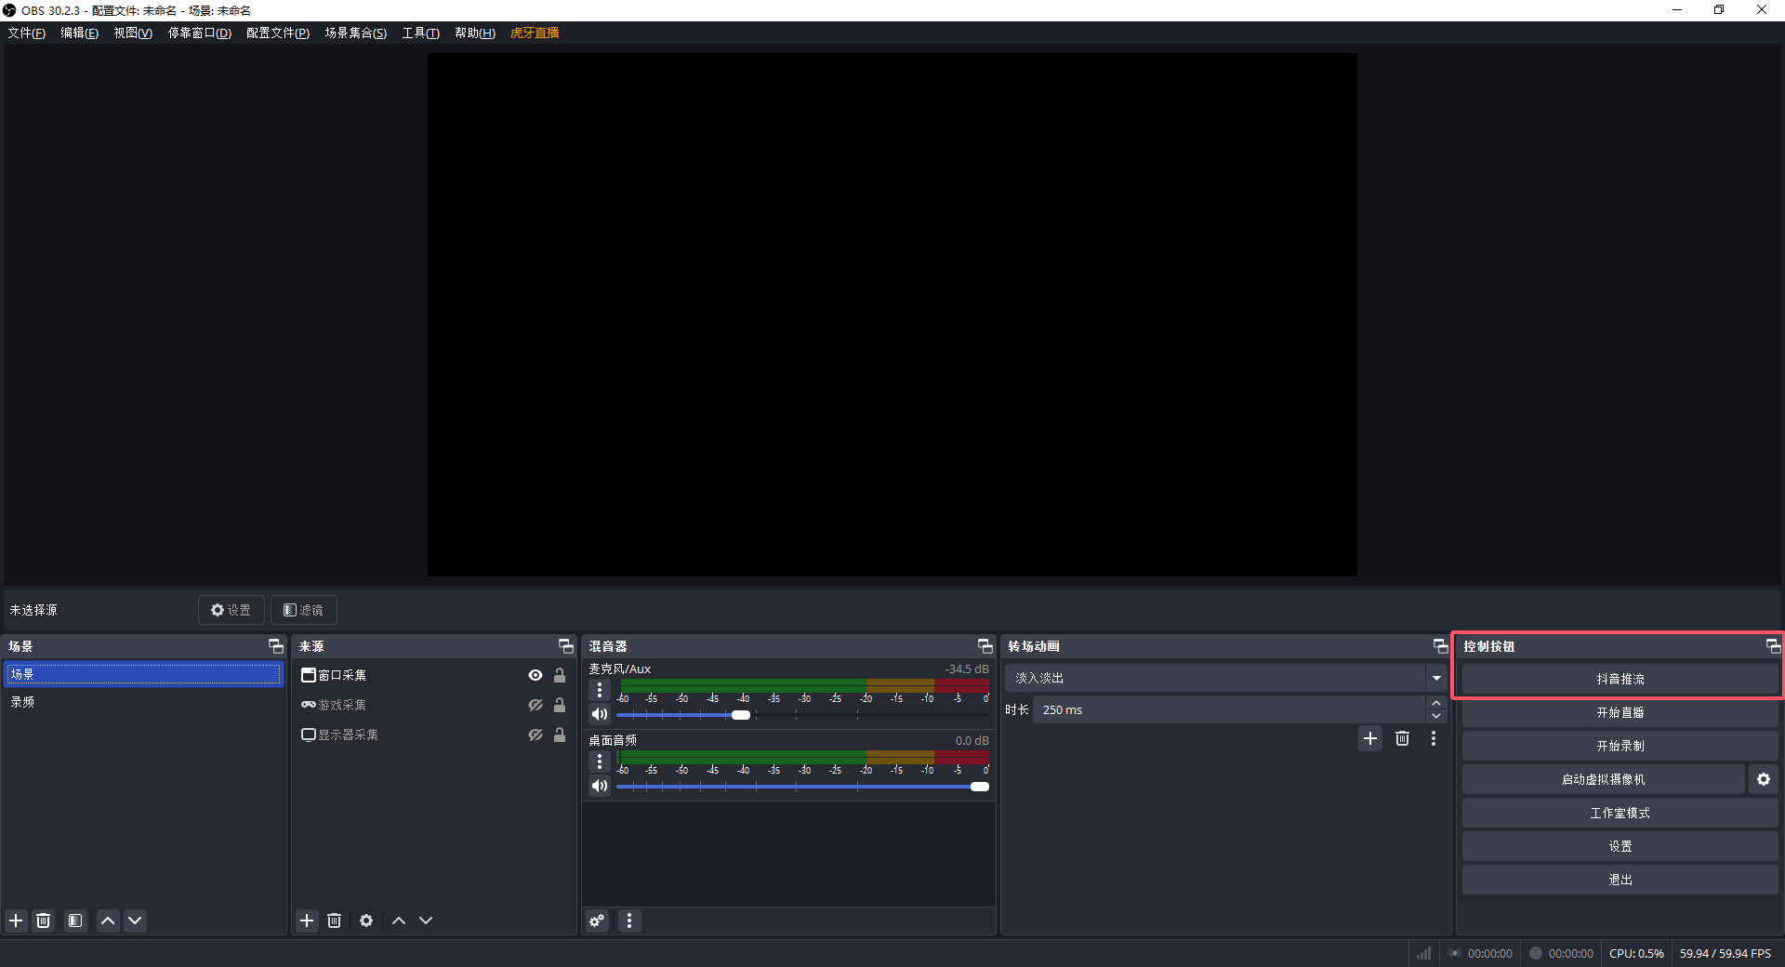1785x967 pixels.
Task: Start recording with 开始录制
Action: click(1620, 745)
